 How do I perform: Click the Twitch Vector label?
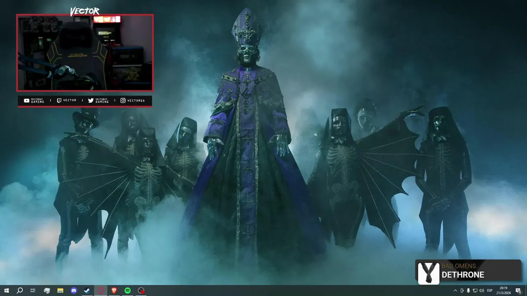[x=67, y=101]
